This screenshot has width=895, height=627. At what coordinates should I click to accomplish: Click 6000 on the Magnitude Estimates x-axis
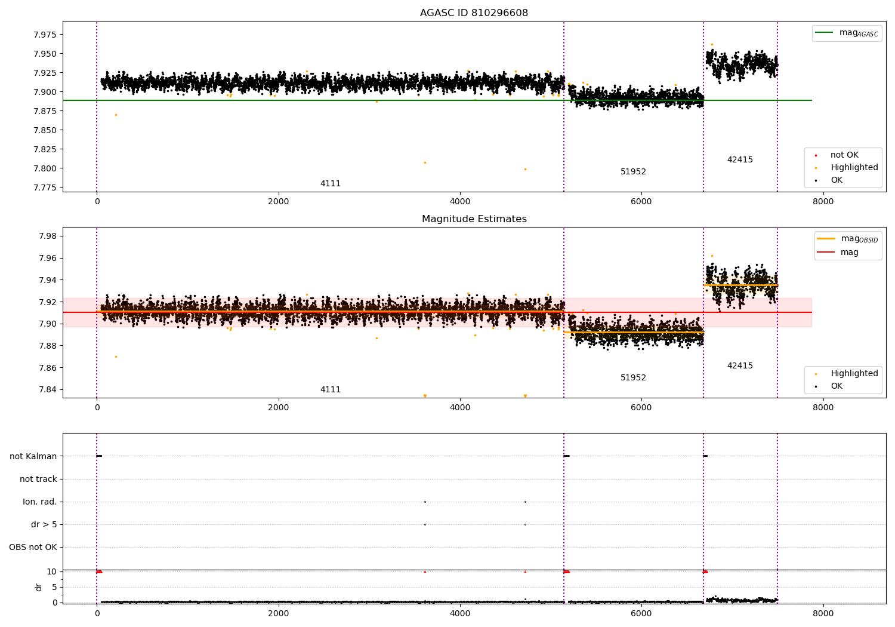click(x=641, y=407)
